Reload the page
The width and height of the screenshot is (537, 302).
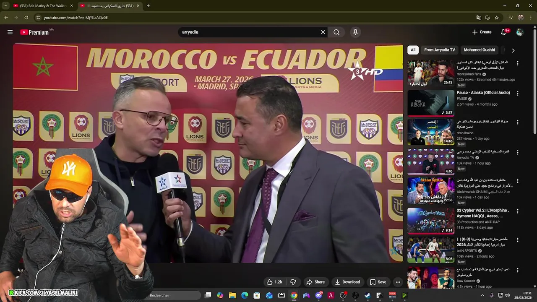click(x=26, y=18)
